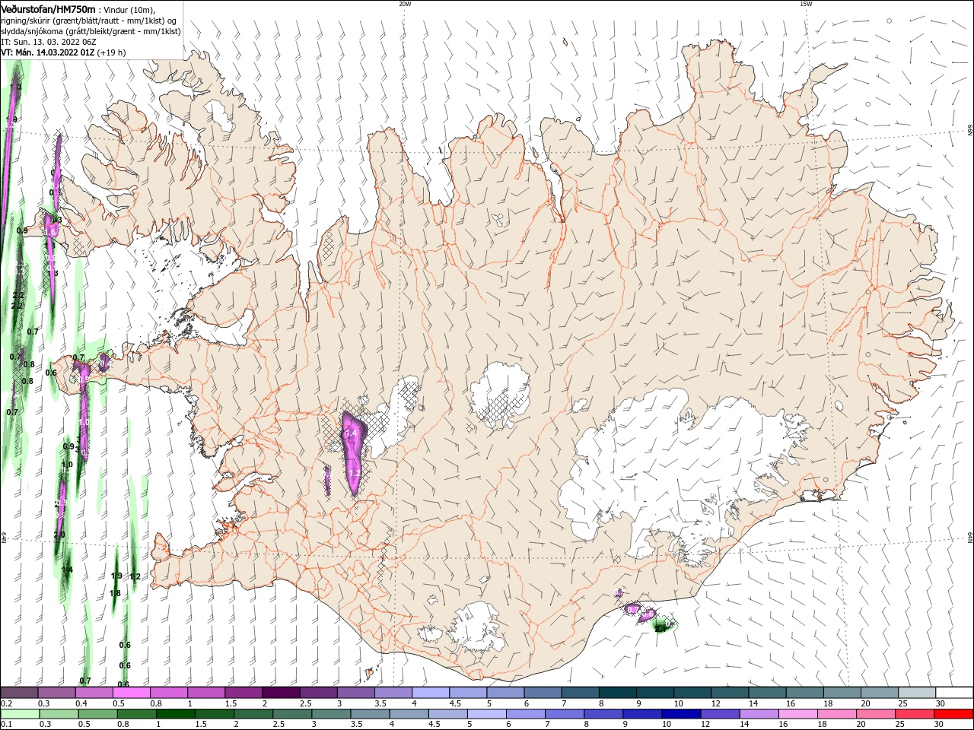This screenshot has width=974, height=730.
Task: Pick the violet 12 rain legend swatch
Action: coord(719,714)
